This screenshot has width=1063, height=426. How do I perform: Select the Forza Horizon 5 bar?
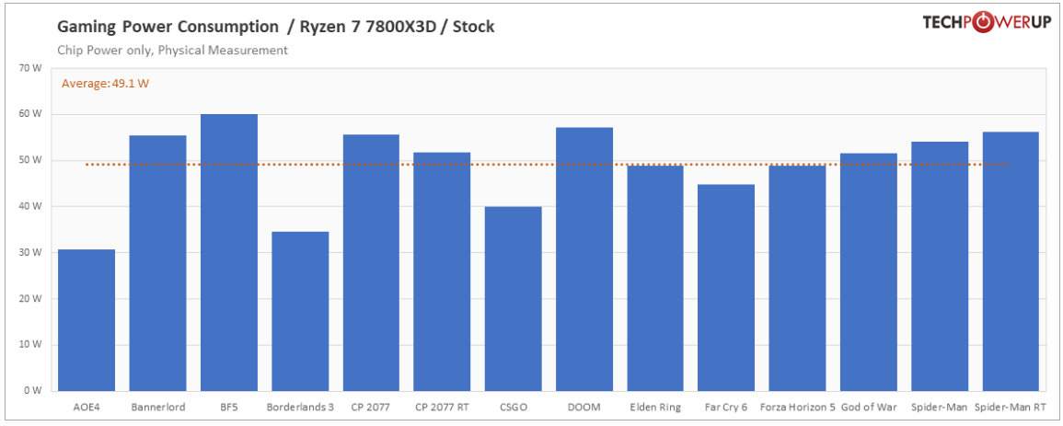[797, 279]
